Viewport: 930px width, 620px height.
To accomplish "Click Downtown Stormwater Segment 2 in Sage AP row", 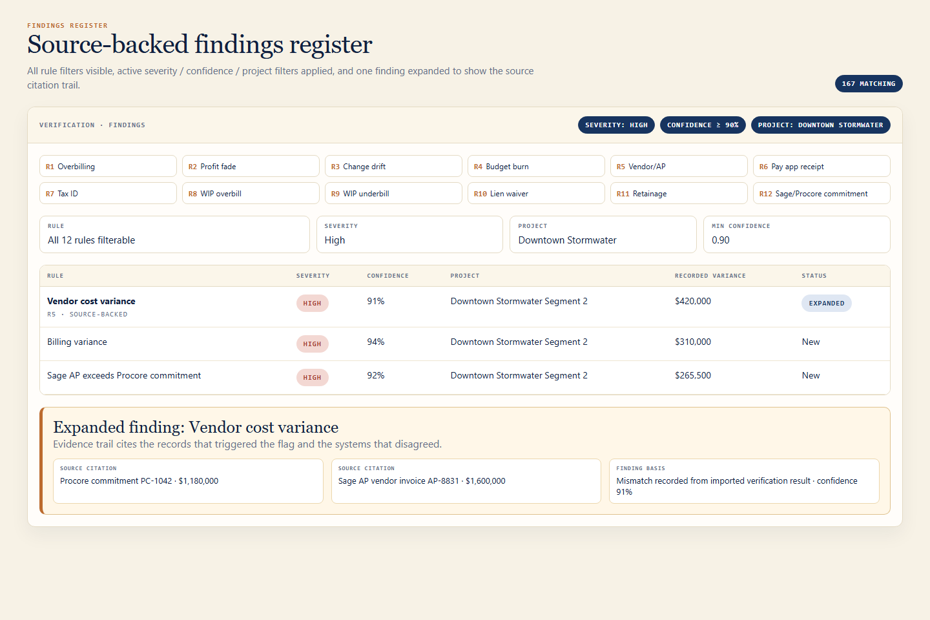I will pyautogui.click(x=519, y=375).
